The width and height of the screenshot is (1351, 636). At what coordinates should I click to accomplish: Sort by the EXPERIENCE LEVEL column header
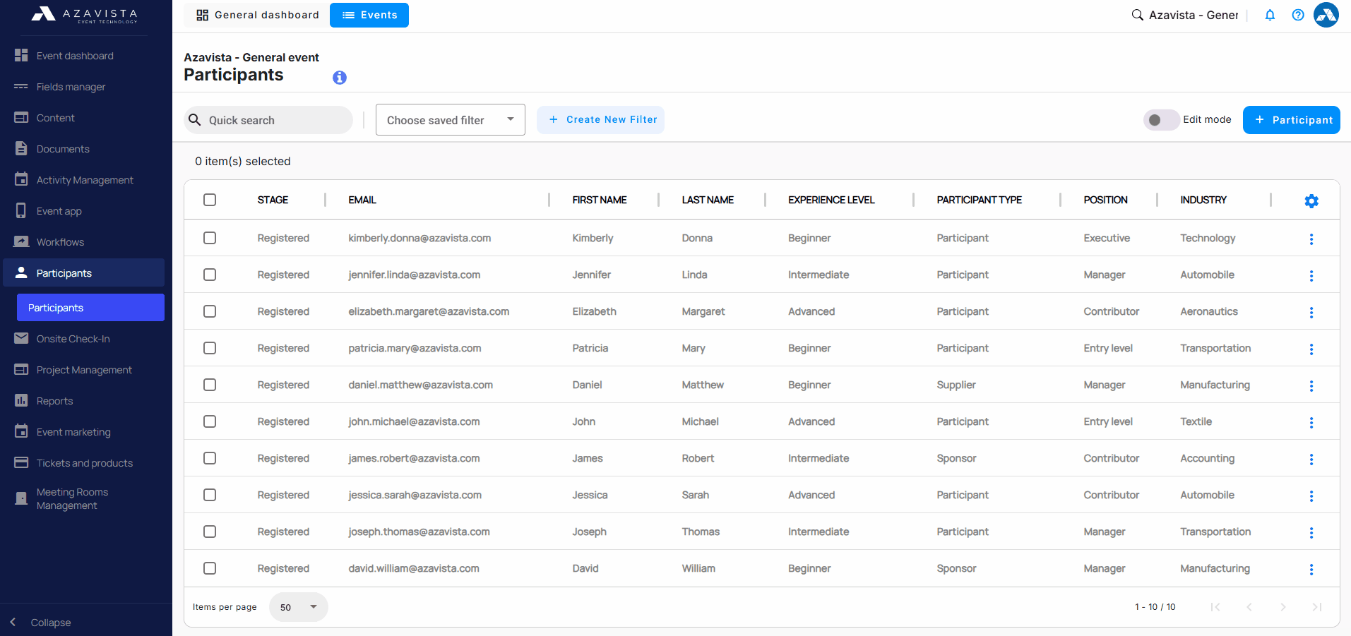coord(831,200)
